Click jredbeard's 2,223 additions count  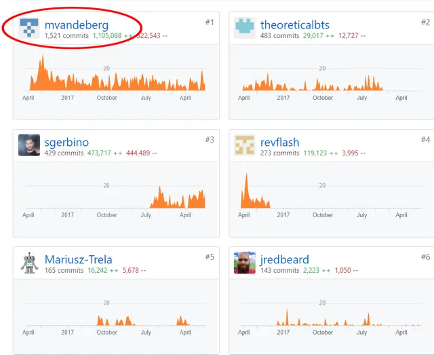(317, 270)
